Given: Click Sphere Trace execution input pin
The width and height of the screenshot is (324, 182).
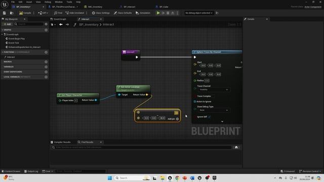Looking at the screenshot, I should pyautogui.click(x=194, y=57).
